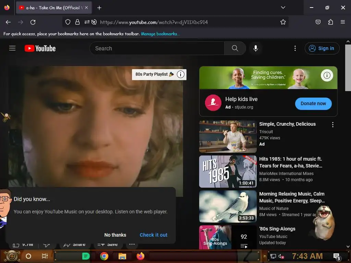Open '80s Sing-Alongs playlist thumbnail
Image resolution: width=351 pixels, height=263 pixels.
[x=228, y=237]
